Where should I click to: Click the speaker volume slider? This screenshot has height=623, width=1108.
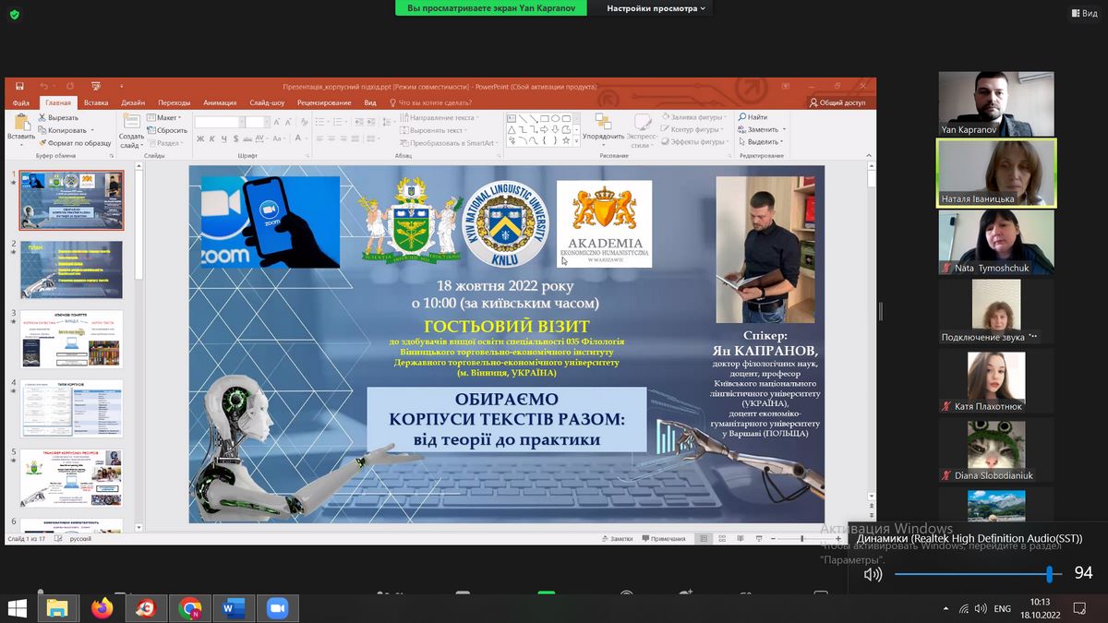click(971, 574)
